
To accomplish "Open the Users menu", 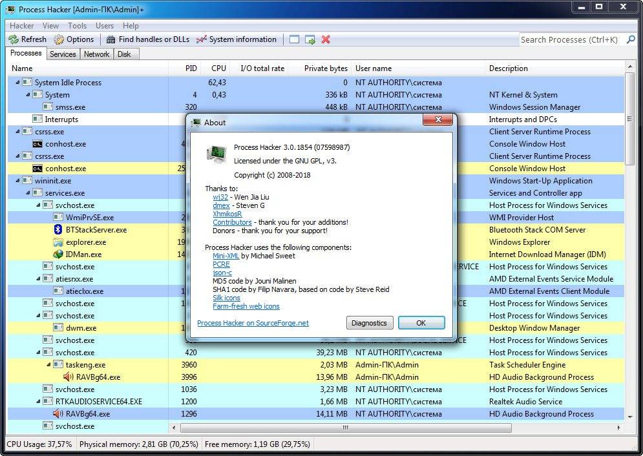I will pos(105,25).
